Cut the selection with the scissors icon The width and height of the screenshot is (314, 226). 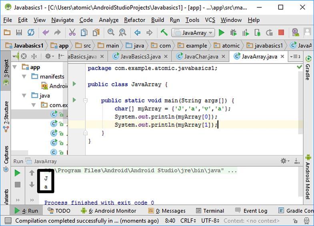72,32
